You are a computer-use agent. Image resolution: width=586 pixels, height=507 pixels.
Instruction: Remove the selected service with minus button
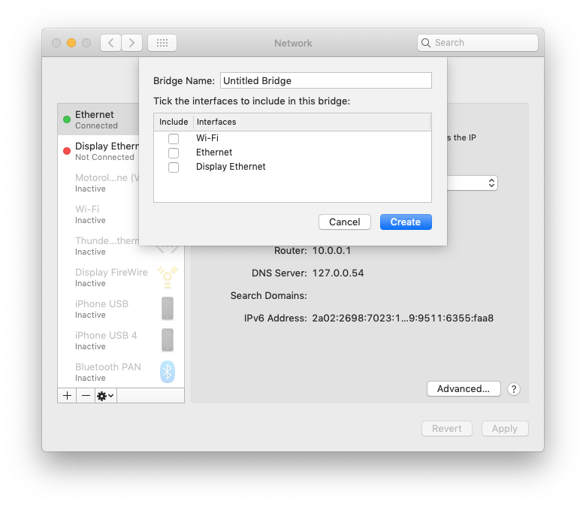[86, 395]
